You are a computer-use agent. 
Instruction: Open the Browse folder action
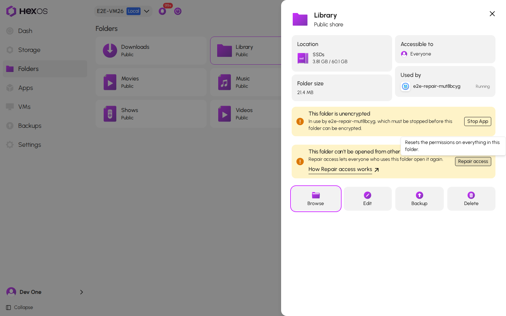coord(316,199)
